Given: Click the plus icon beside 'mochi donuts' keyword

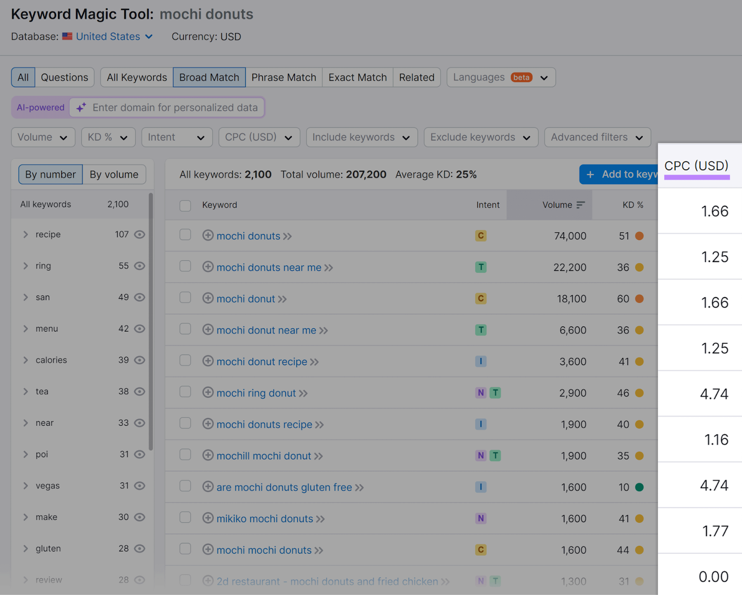Looking at the screenshot, I should point(208,236).
